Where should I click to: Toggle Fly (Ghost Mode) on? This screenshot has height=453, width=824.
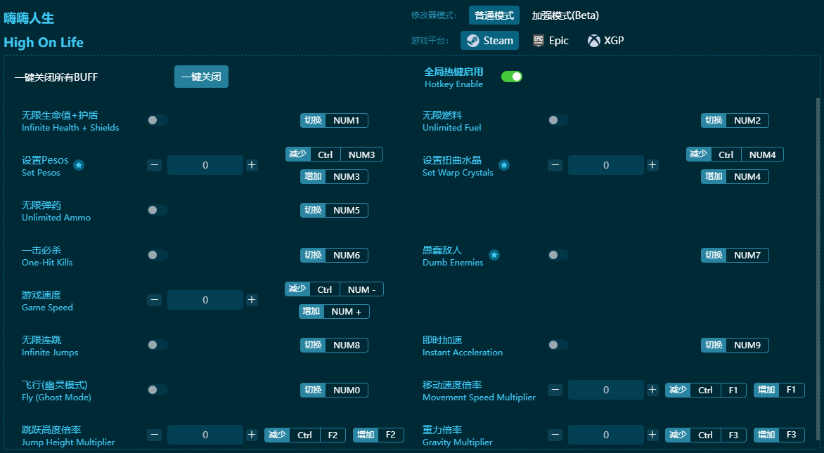coord(157,390)
